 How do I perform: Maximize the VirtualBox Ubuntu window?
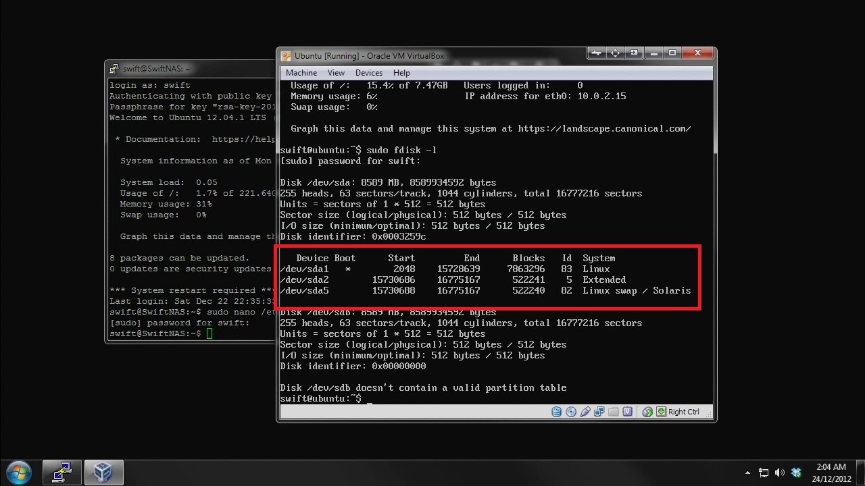pyautogui.click(x=672, y=53)
